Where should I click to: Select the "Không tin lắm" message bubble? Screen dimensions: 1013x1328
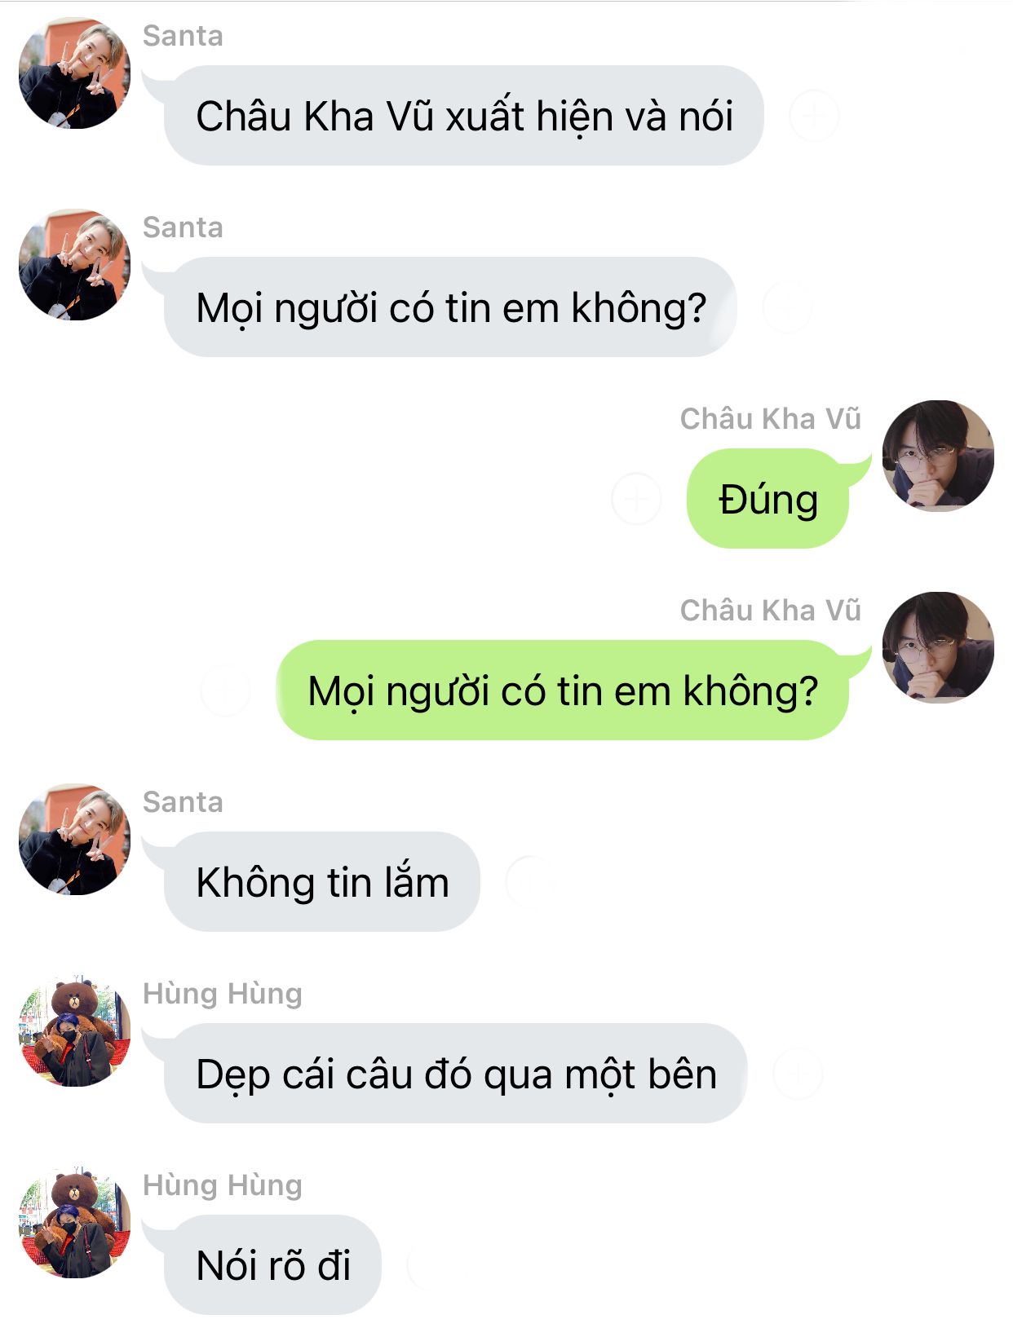point(322,882)
